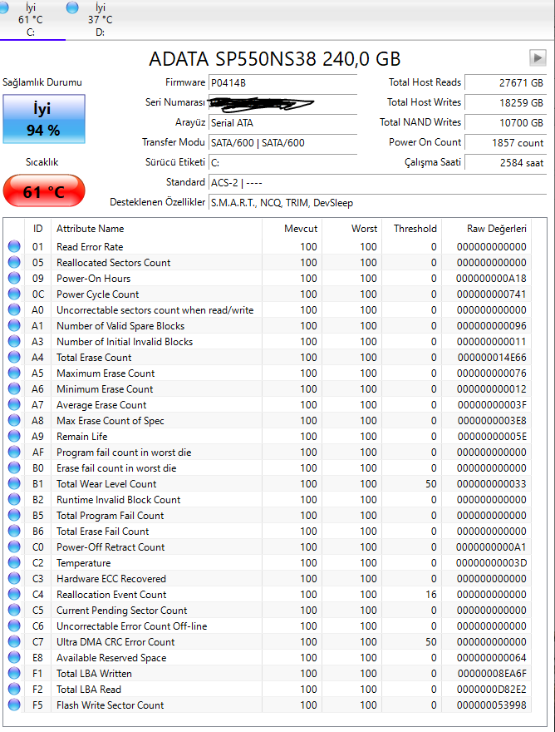Click the ID column header
The height and width of the screenshot is (732, 555).
[37, 229]
